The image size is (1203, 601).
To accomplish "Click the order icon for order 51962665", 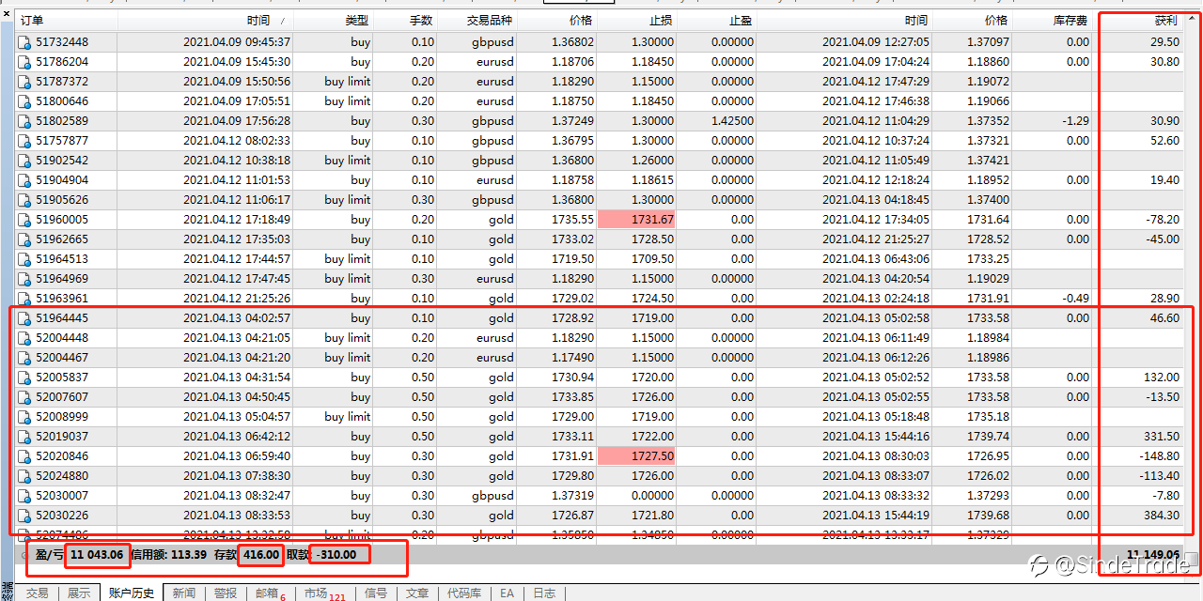I will pos(24,239).
